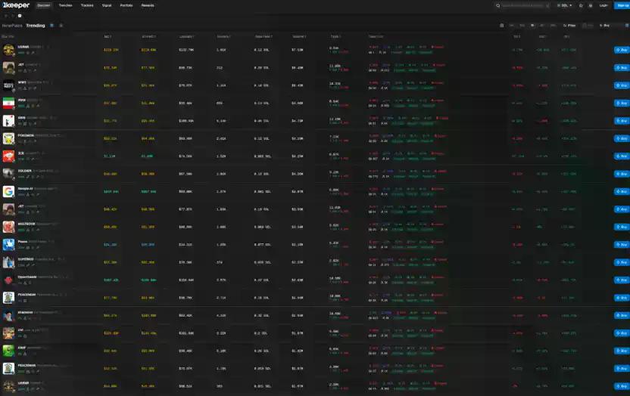630x396 pixels.
Task: Select the MOLTBOOK token name
Action: pos(27,224)
